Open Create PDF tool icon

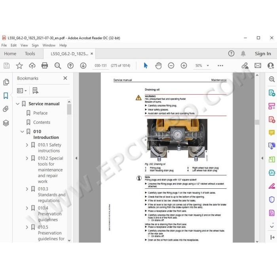272,120
